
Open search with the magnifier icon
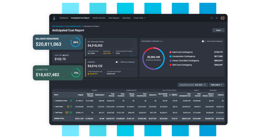coord(212,18)
